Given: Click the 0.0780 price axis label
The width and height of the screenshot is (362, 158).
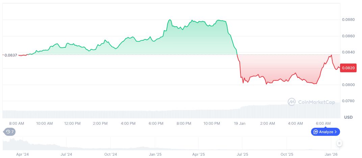Looking at the screenshot, I should click(x=348, y=101).
